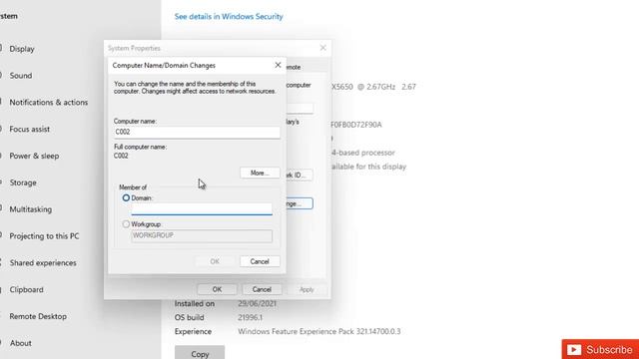Click the Copy button under Windows specifications
The height and width of the screenshot is (359, 639).
(200, 353)
